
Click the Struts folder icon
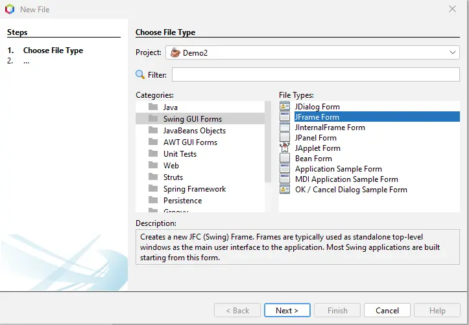point(153,177)
